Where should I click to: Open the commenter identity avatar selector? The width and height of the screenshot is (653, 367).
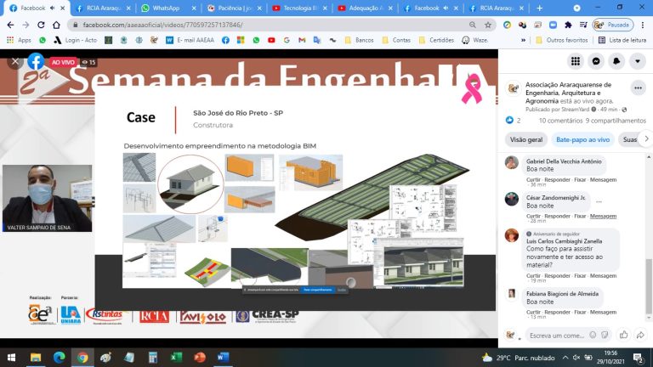pos(511,335)
